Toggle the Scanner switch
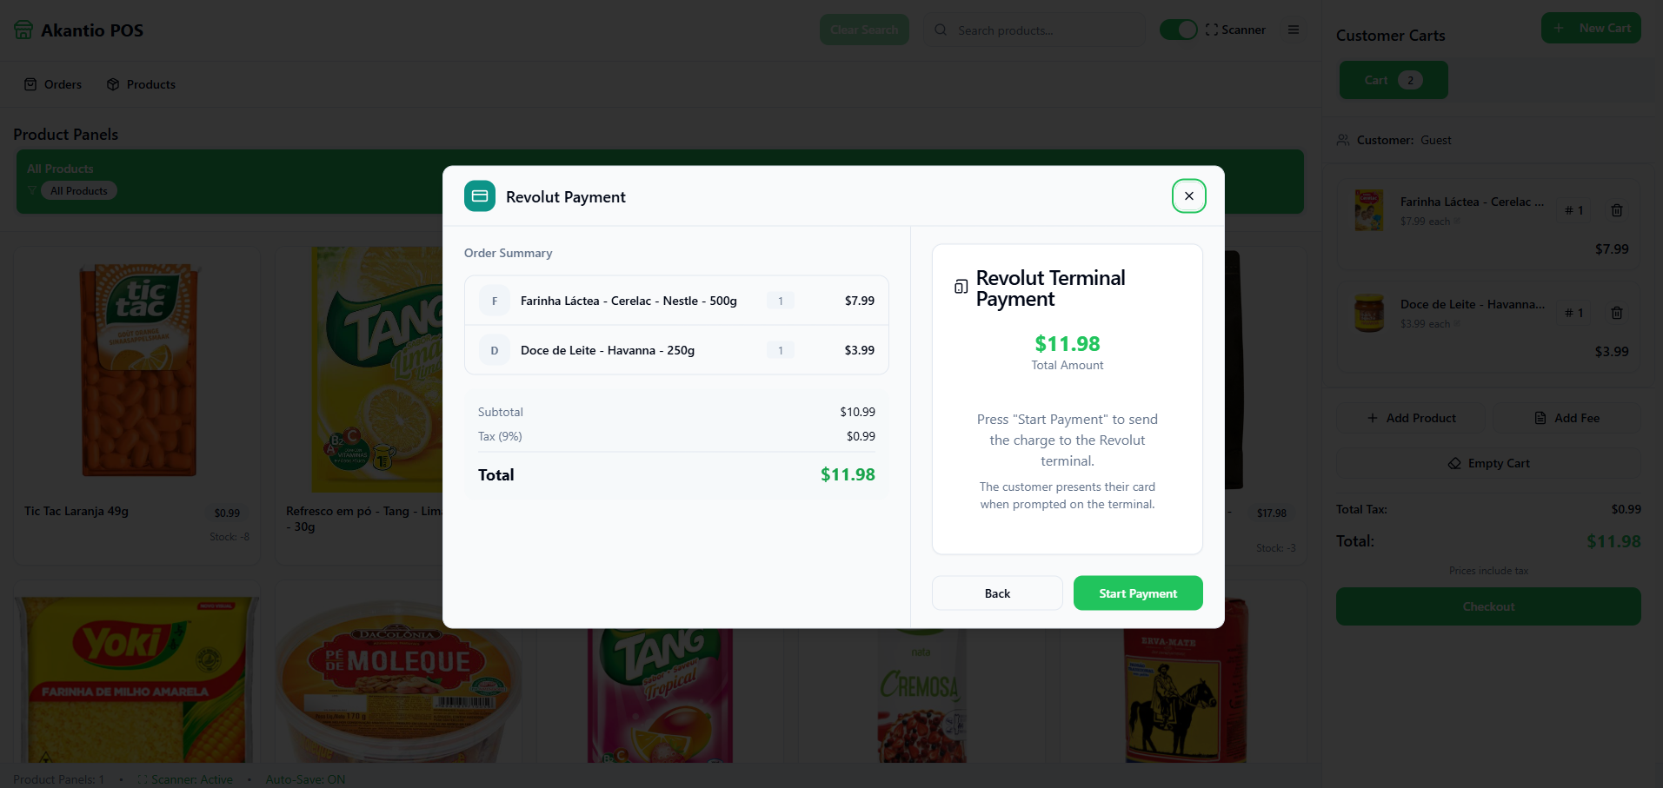 pos(1179,30)
